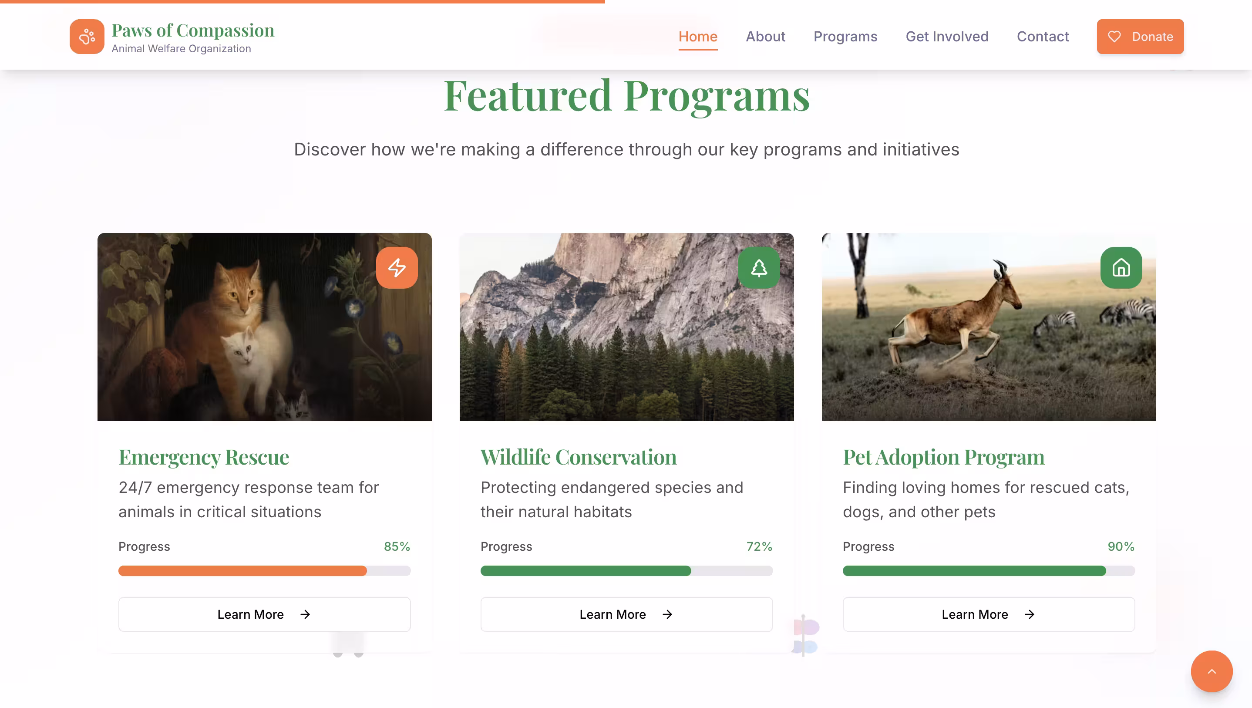Click the 'Discover how we're making a difference' subtitle
1252x708 pixels.
pyautogui.click(x=626, y=149)
